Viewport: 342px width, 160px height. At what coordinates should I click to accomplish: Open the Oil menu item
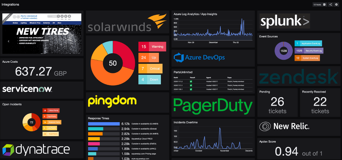54,23
